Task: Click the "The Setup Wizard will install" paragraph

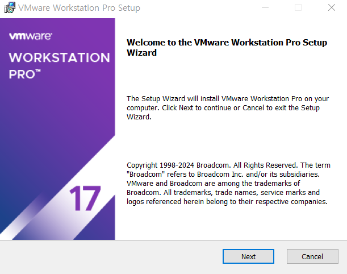Action: 228,107
